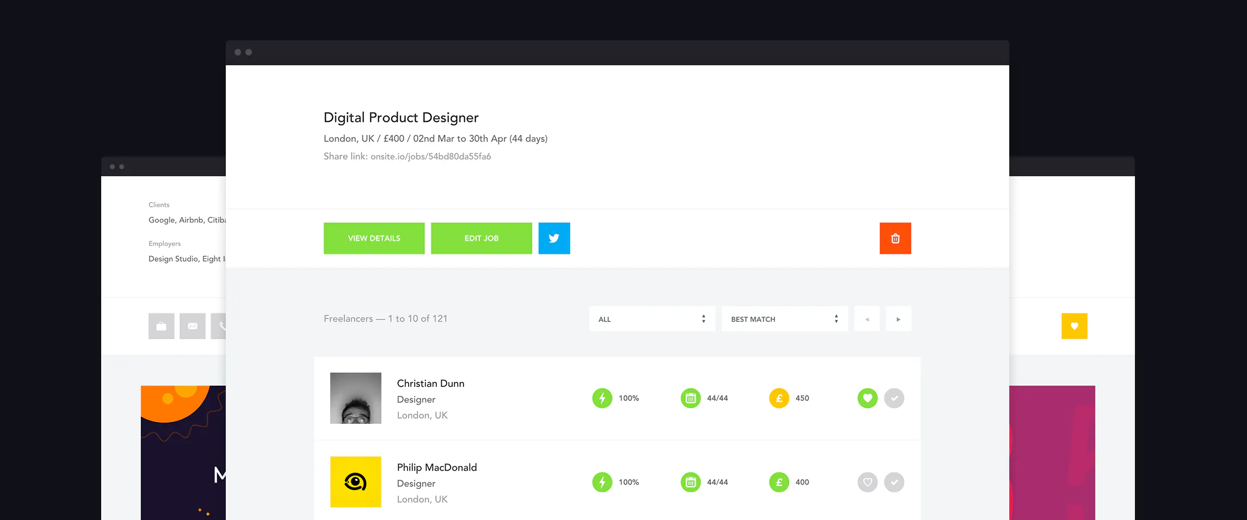1247x520 pixels.
Task: Open Philip MacDonald's yellow eye avatar
Action: (x=356, y=482)
